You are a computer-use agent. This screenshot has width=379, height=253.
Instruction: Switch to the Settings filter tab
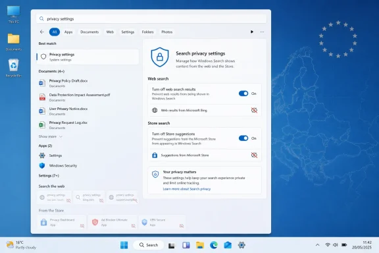(128, 32)
